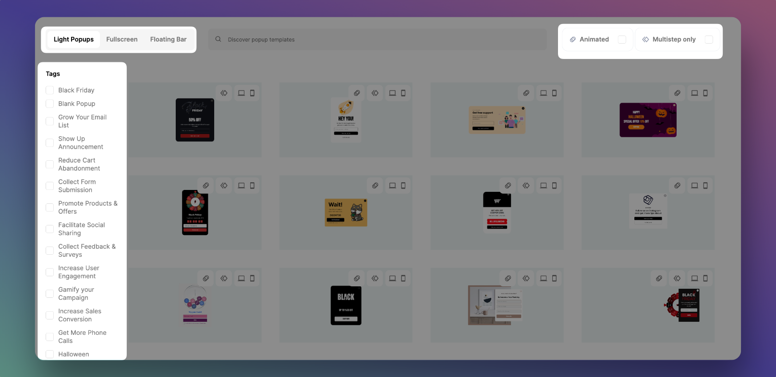Click multistep icon on colorful wheel Black Friday card
Viewport: 776px width, 377px height.
pos(224,186)
